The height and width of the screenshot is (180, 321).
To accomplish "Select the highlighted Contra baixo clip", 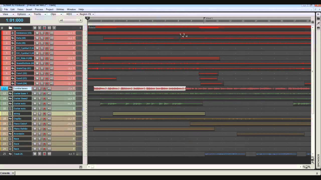I will [140, 88].
